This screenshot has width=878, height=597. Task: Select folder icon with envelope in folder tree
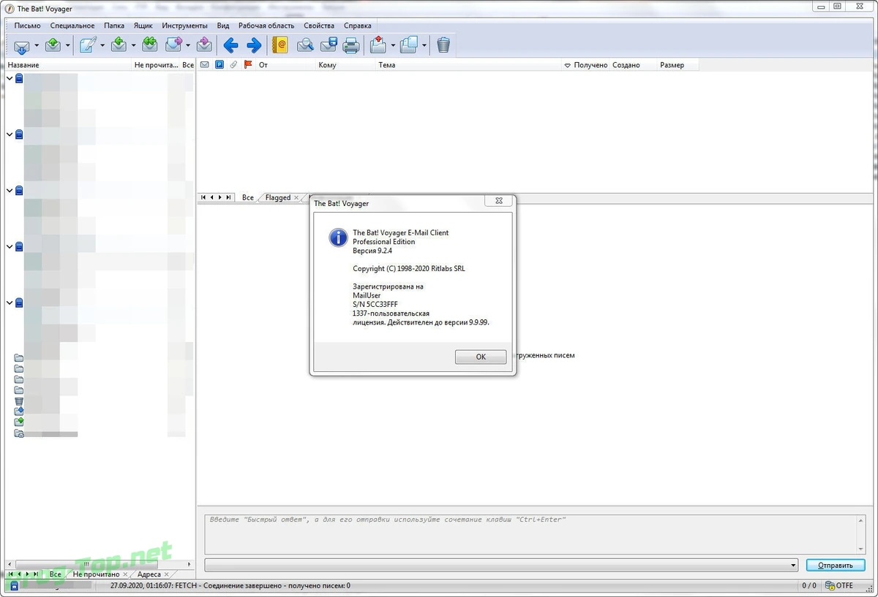tap(19, 433)
